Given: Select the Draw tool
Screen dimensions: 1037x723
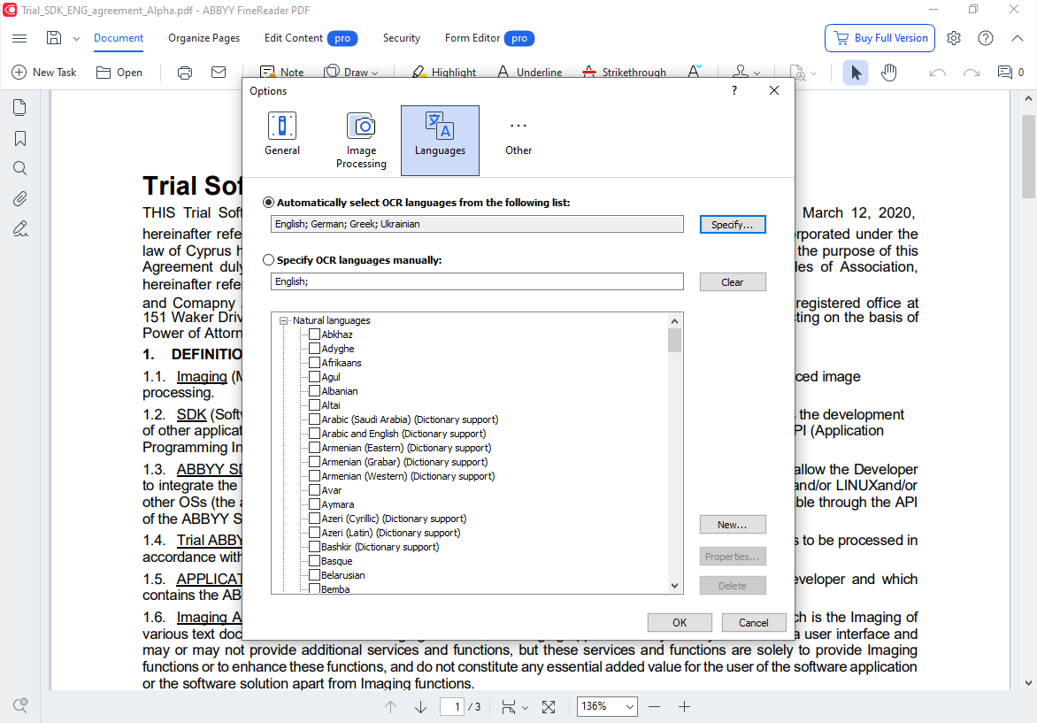Looking at the screenshot, I should pyautogui.click(x=351, y=72).
